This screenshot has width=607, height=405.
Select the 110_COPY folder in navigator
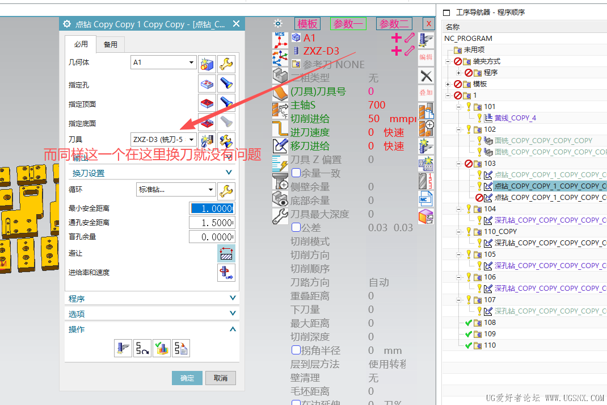500,232
